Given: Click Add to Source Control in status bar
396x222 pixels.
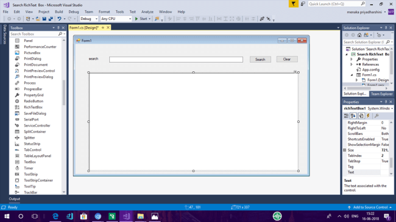Looking at the screenshot, I should tap(370, 207).
